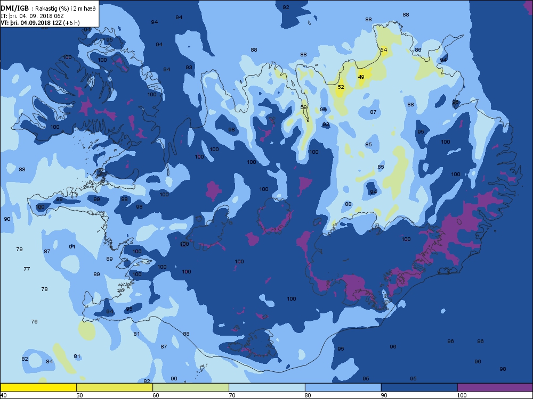Click the humidity value 79 over the sea

pos(19,249)
